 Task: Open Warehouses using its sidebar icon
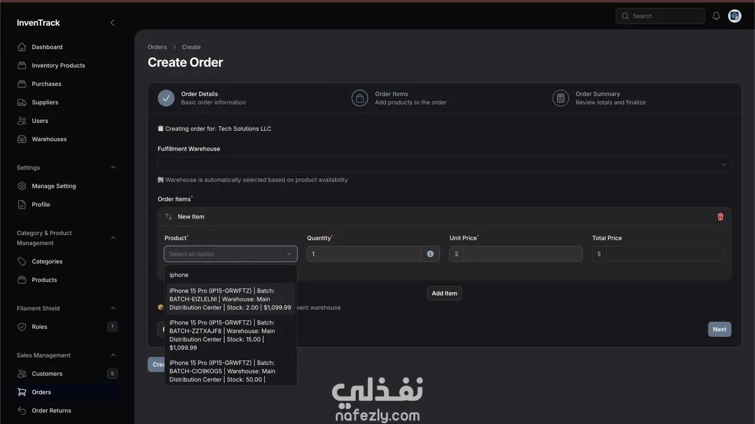(22, 139)
